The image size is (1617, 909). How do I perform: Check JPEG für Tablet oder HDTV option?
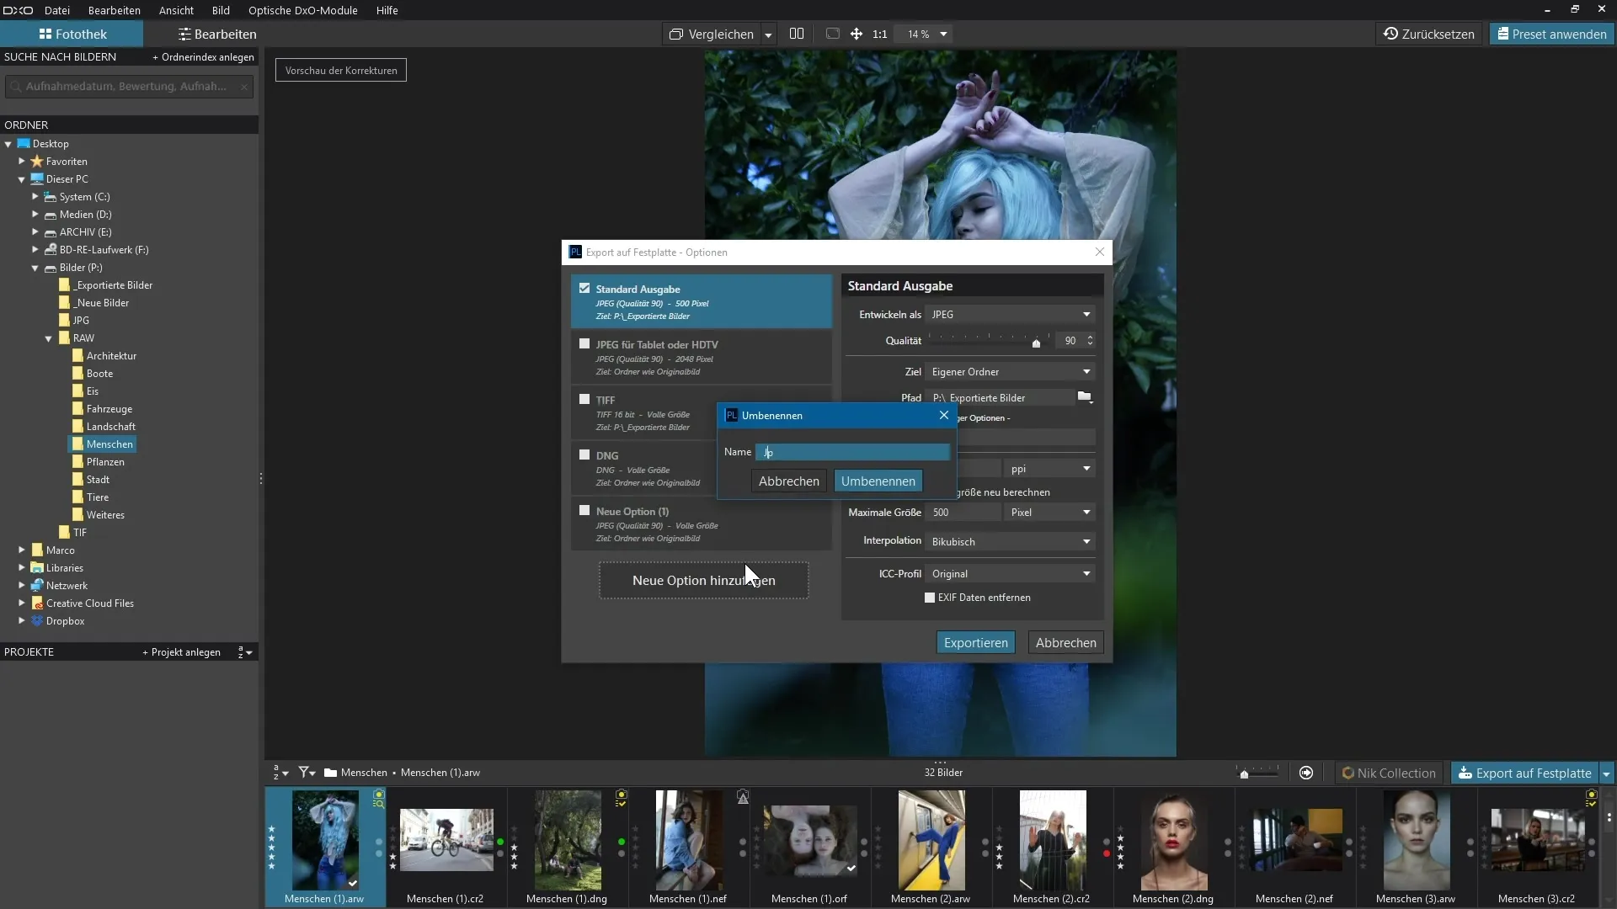[x=584, y=343]
